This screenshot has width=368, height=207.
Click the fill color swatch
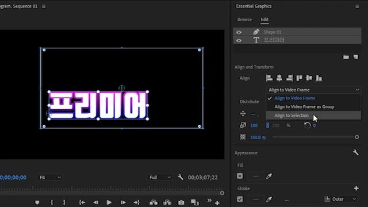pyautogui.click(x=255, y=176)
